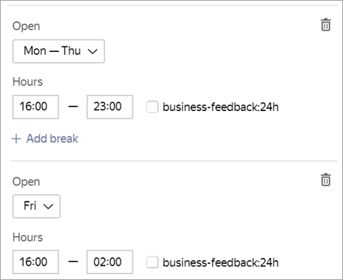Click the plus icon beside Add break
This screenshot has height=280, width=343.
click(x=16, y=138)
